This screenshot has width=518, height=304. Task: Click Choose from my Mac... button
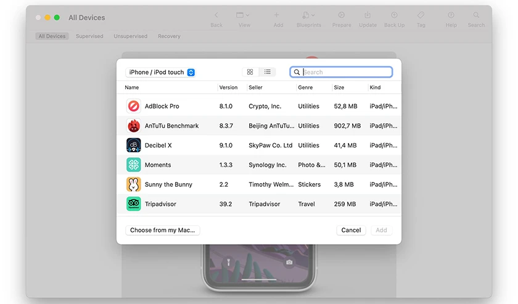coord(163,230)
